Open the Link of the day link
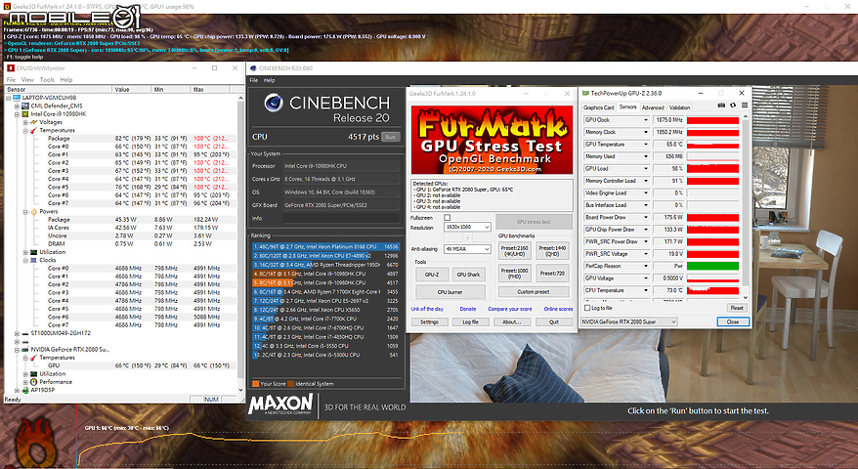The width and height of the screenshot is (858, 469). [427, 309]
